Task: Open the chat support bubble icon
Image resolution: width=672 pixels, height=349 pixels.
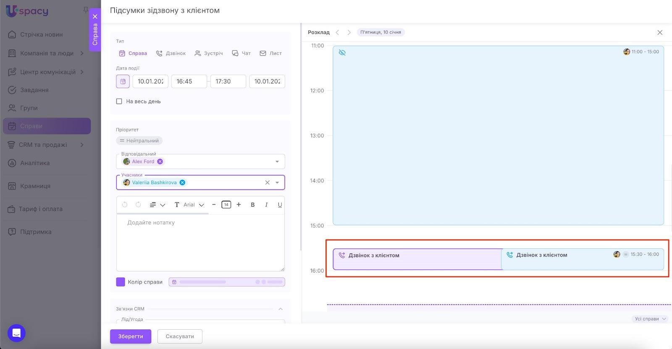Action: tap(16, 333)
